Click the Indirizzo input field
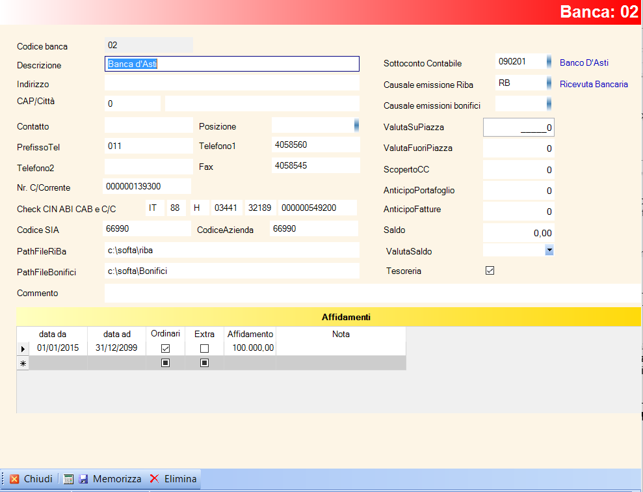Viewport: 643px width, 492px height. tap(232, 83)
